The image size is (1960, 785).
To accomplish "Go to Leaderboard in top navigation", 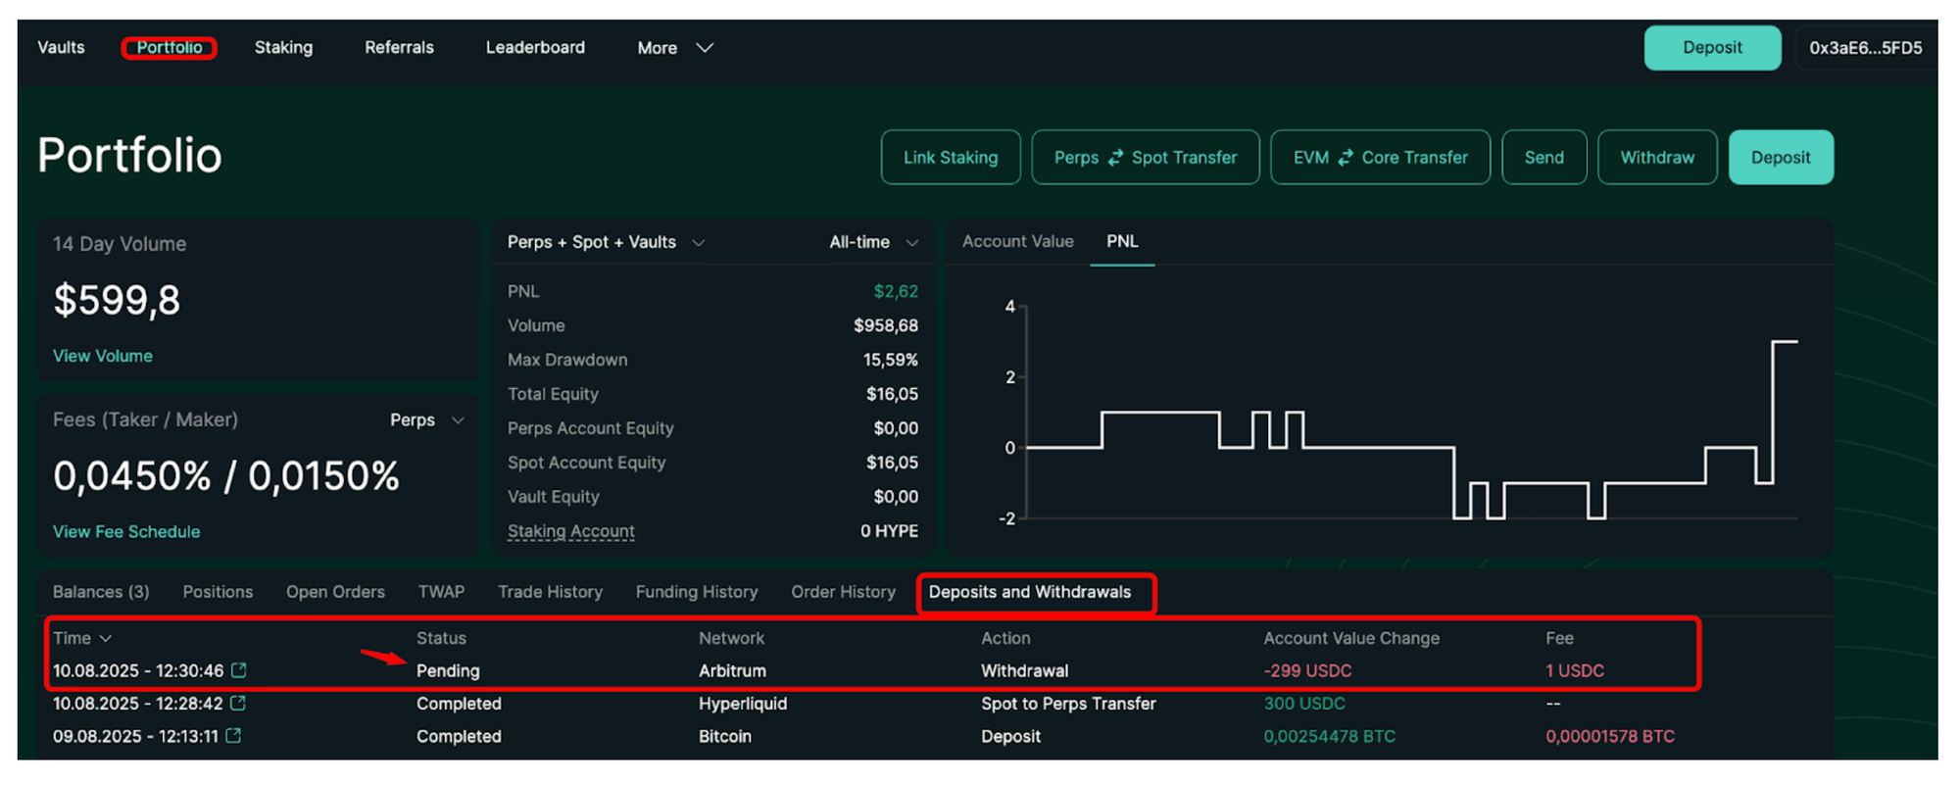I will click(535, 48).
